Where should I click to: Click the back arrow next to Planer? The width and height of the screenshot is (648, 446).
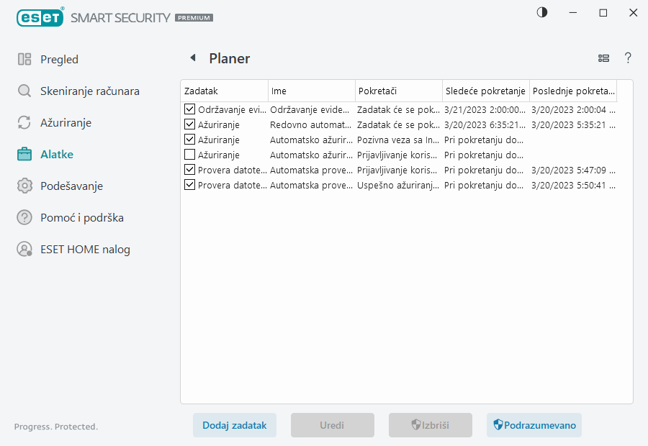tap(192, 58)
